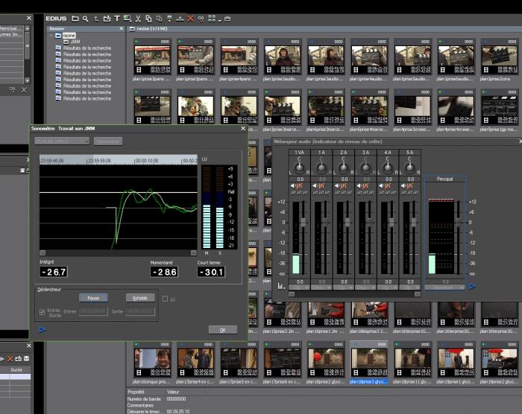Click the scissors cut icon
The height and width of the screenshot is (414, 522).
click(x=138, y=17)
